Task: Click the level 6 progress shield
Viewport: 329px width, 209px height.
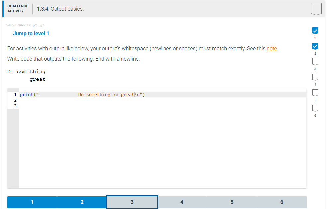Action: 315,108
